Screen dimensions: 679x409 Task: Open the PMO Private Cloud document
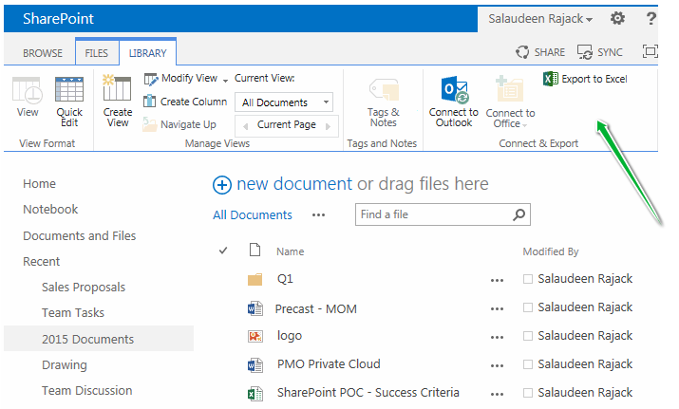coord(329,364)
